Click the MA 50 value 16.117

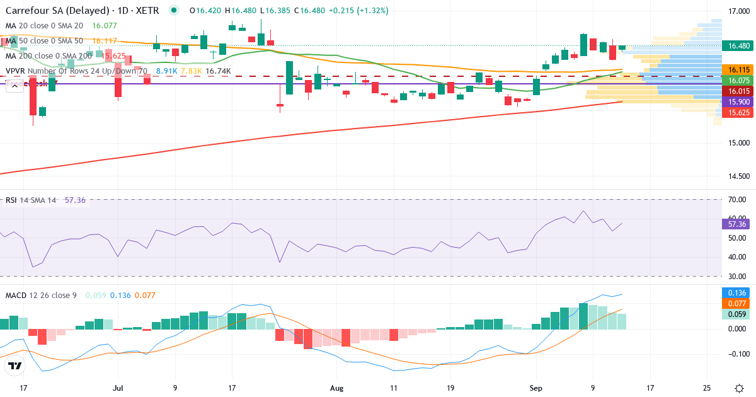pyautogui.click(x=105, y=41)
